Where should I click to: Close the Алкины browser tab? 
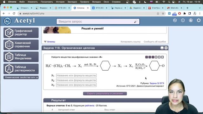(x=88, y=8)
